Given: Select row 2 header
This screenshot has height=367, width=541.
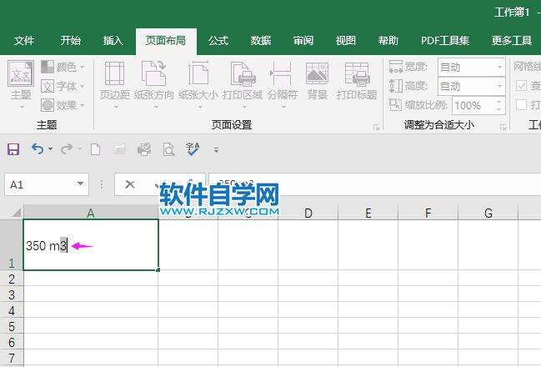Looking at the screenshot, I should 12,279.
